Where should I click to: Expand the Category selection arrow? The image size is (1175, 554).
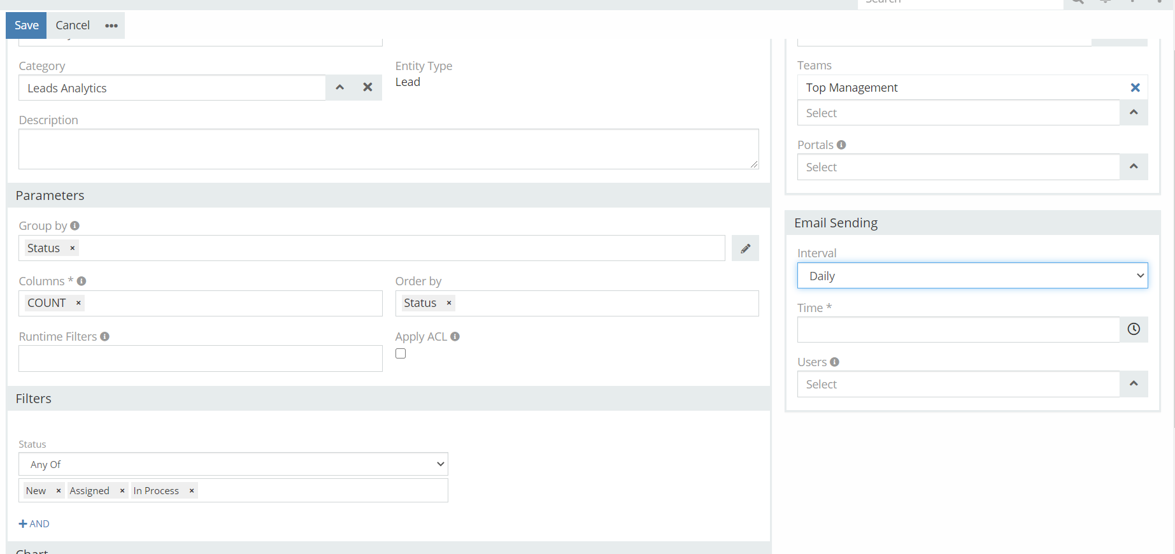tap(340, 87)
